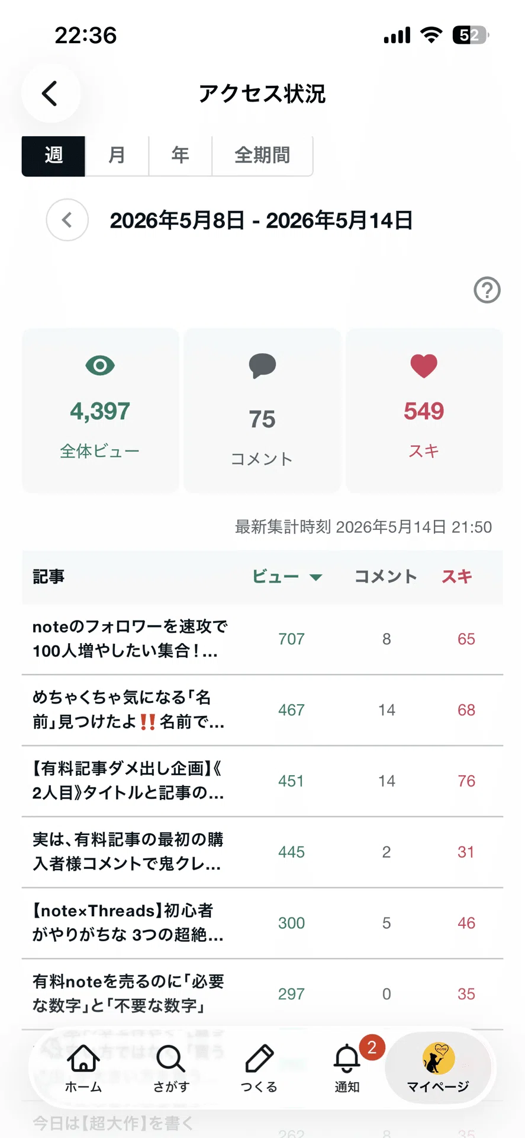The width and height of the screenshot is (525, 1138).
Task: Go to previous week date chevron
Action: 67,220
